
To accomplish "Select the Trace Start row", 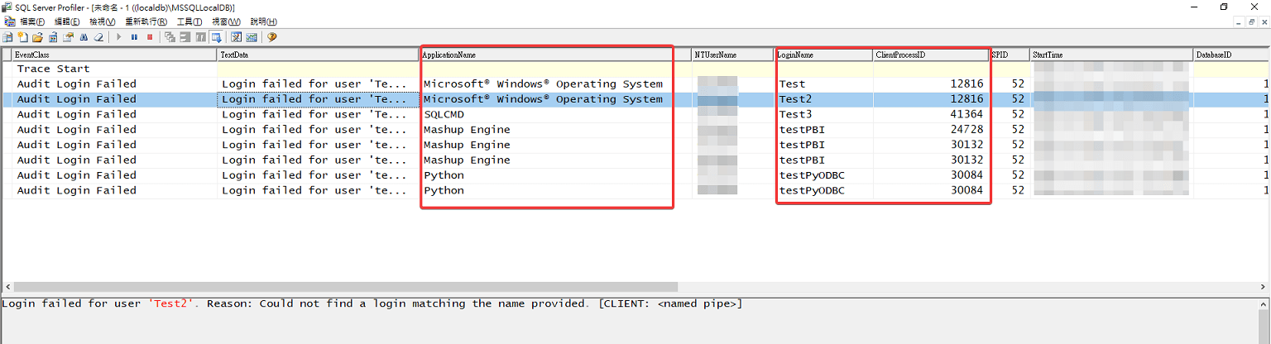I will (x=54, y=69).
